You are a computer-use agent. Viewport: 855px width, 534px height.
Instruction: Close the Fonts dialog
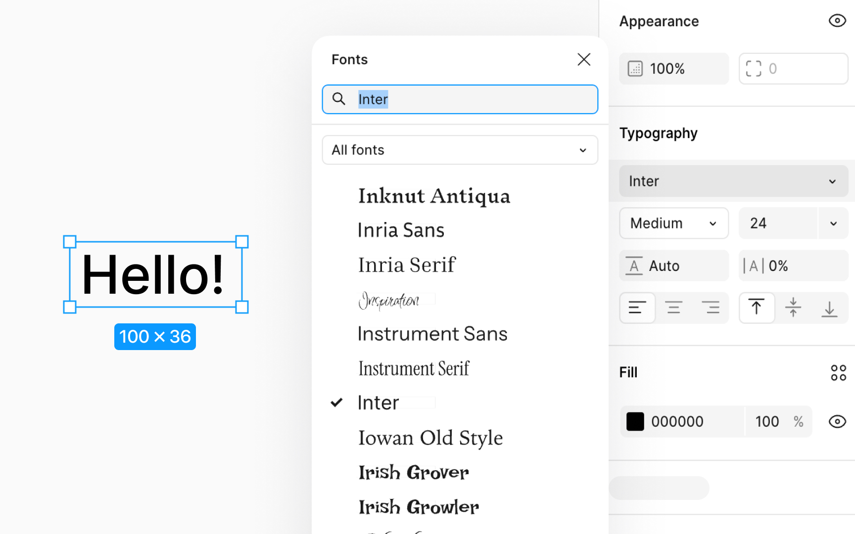[x=584, y=59]
